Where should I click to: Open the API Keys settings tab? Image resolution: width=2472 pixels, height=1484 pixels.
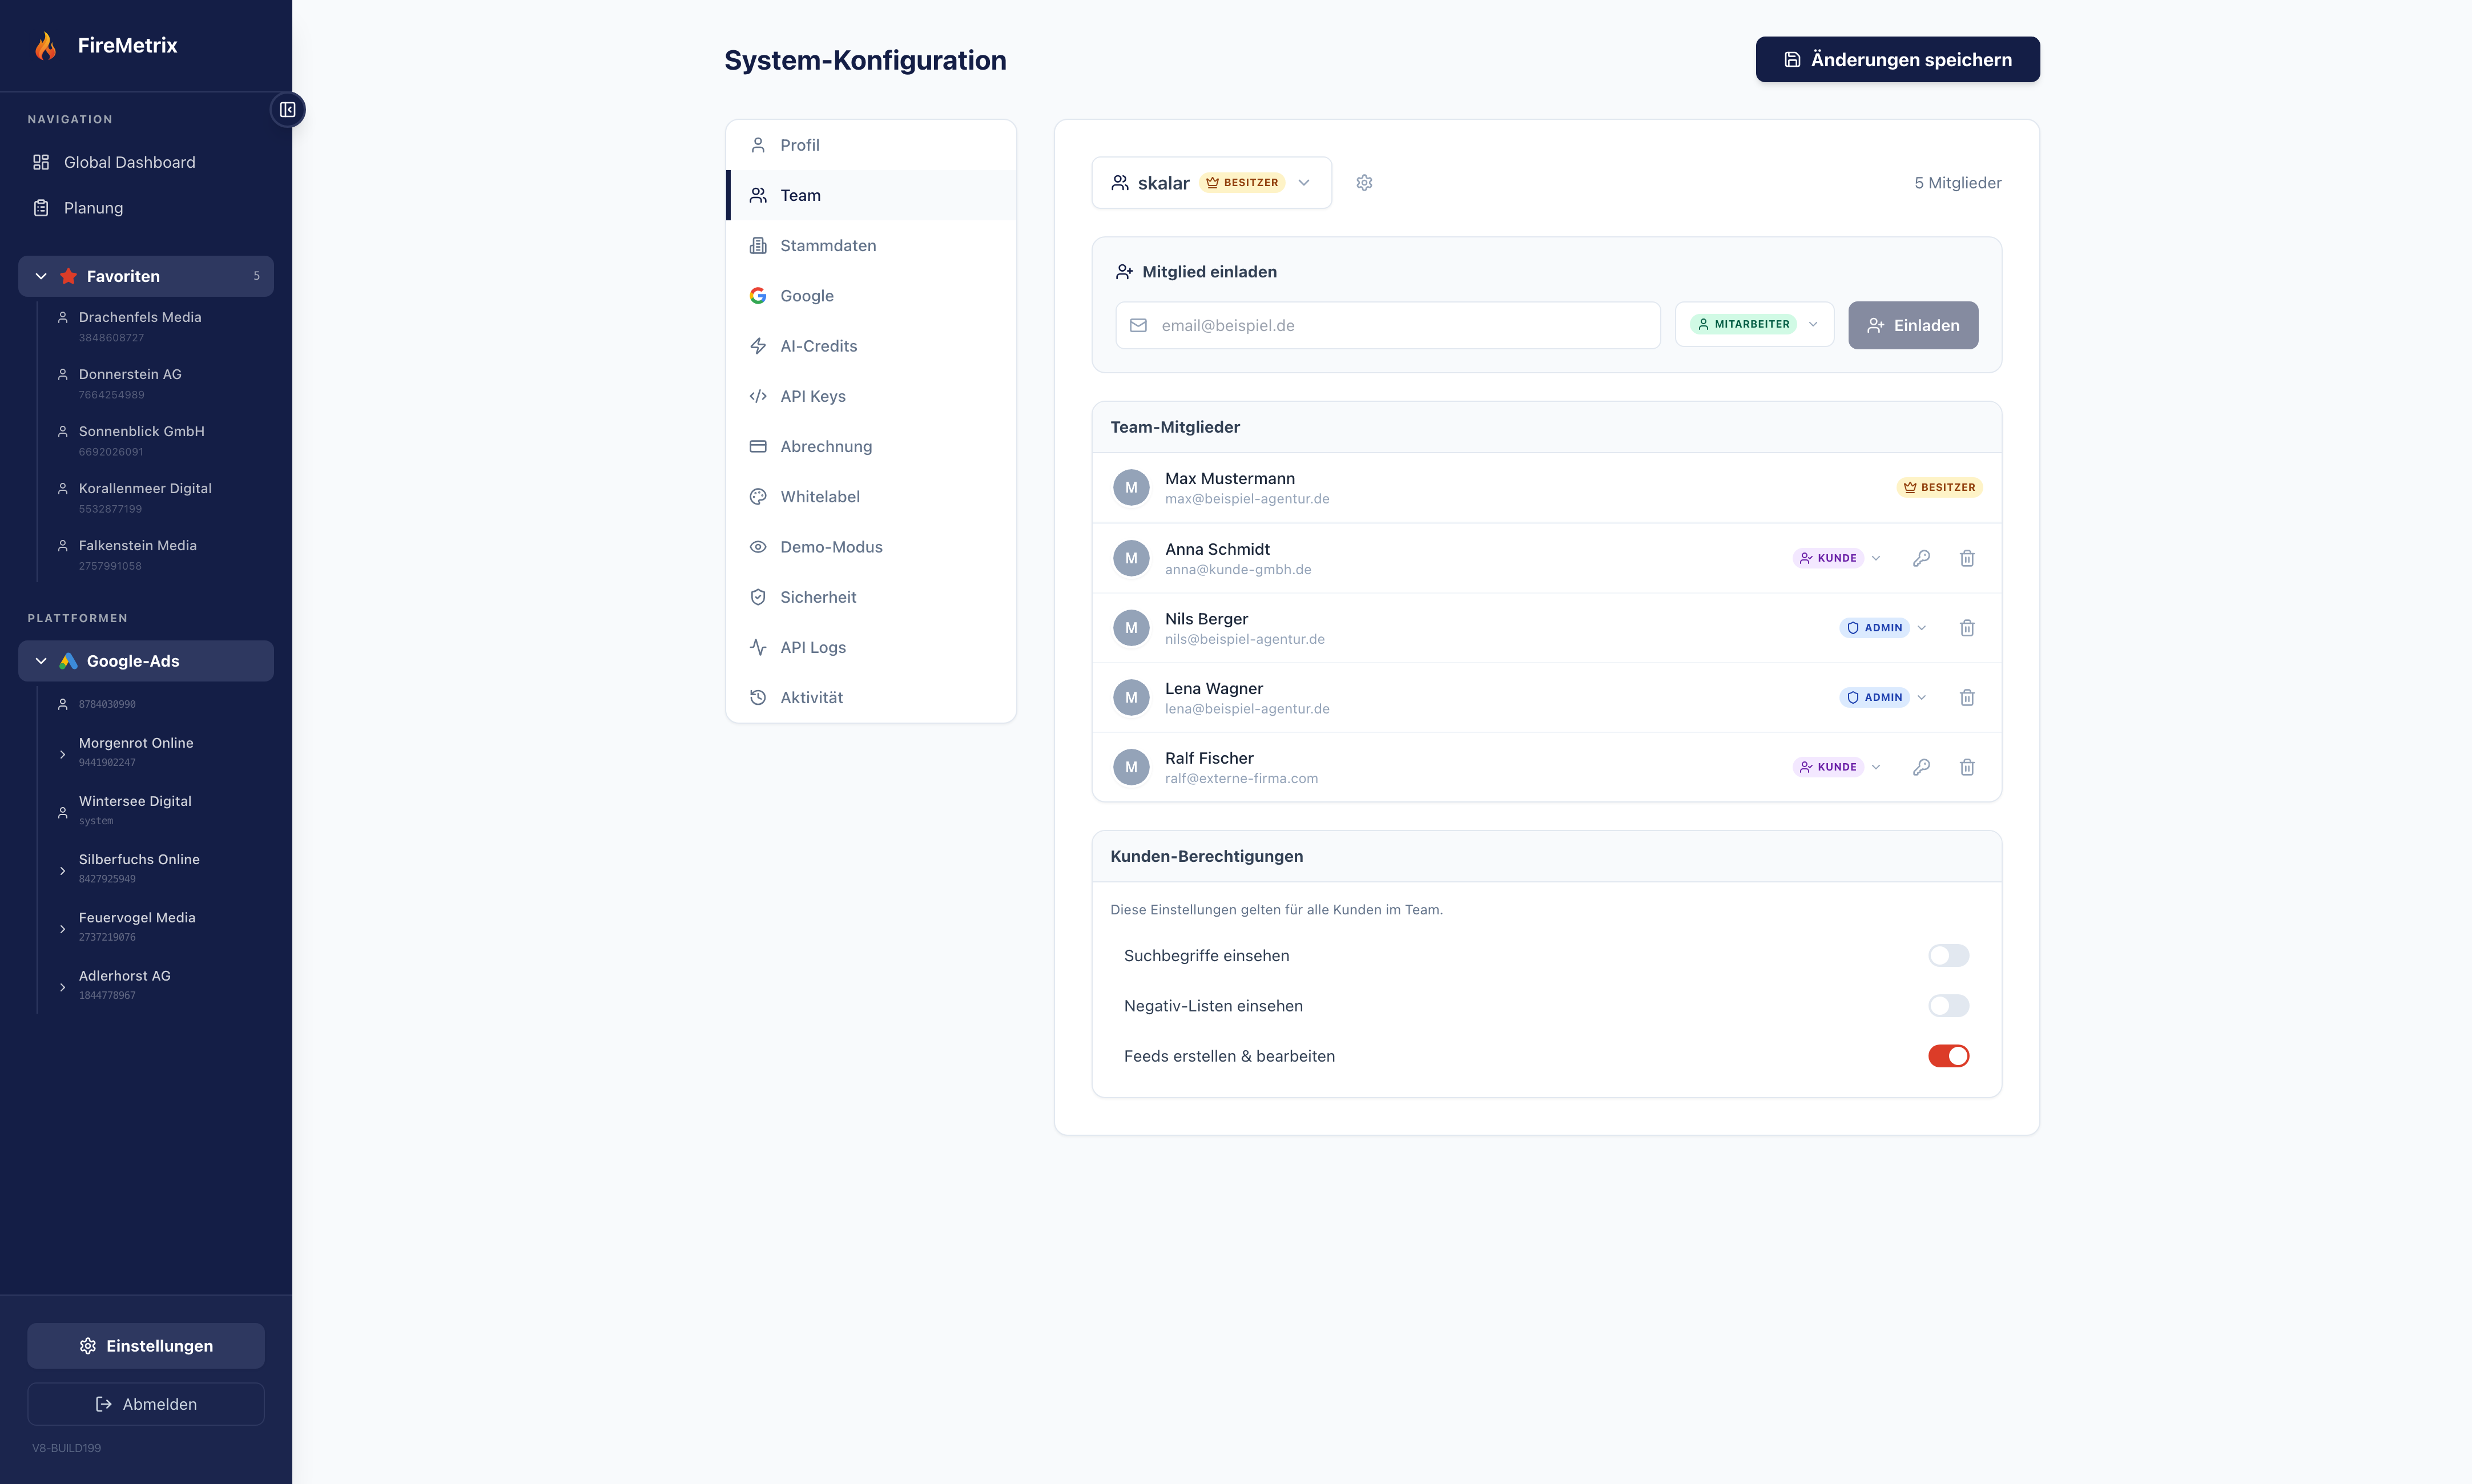(812, 396)
